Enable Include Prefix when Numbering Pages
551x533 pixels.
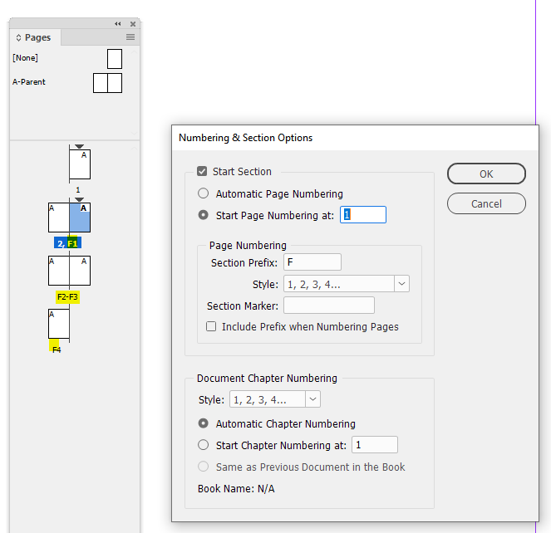click(211, 327)
